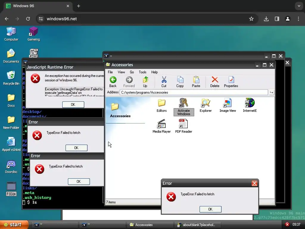
Task: Open the browser three-dot menu
Action: (x=298, y=19)
